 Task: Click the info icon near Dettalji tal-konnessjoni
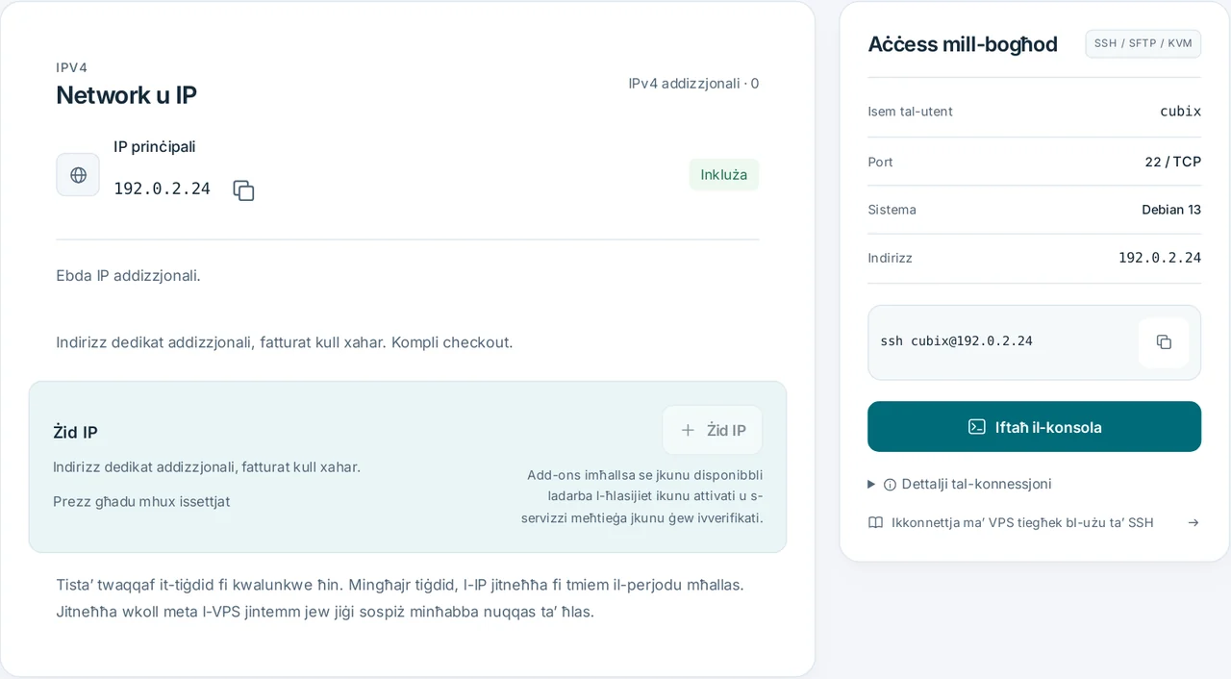pyautogui.click(x=890, y=485)
